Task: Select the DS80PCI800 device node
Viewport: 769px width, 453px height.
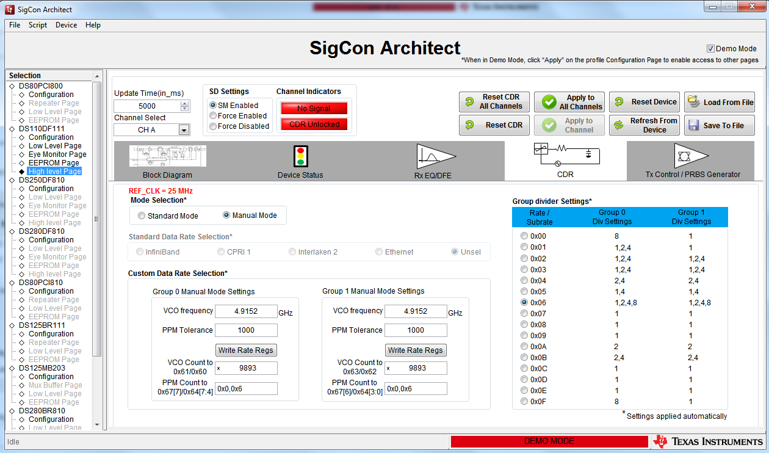Action: [x=40, y=86]
